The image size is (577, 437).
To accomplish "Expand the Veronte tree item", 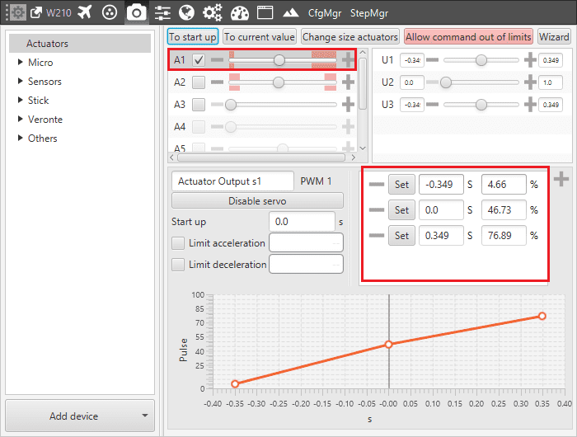I will pyautogui.click(x=21, y=119).
